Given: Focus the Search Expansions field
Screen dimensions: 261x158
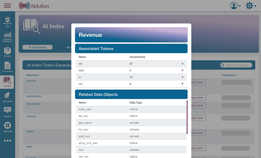Looking at the screenshot, I should click(236, 65).
